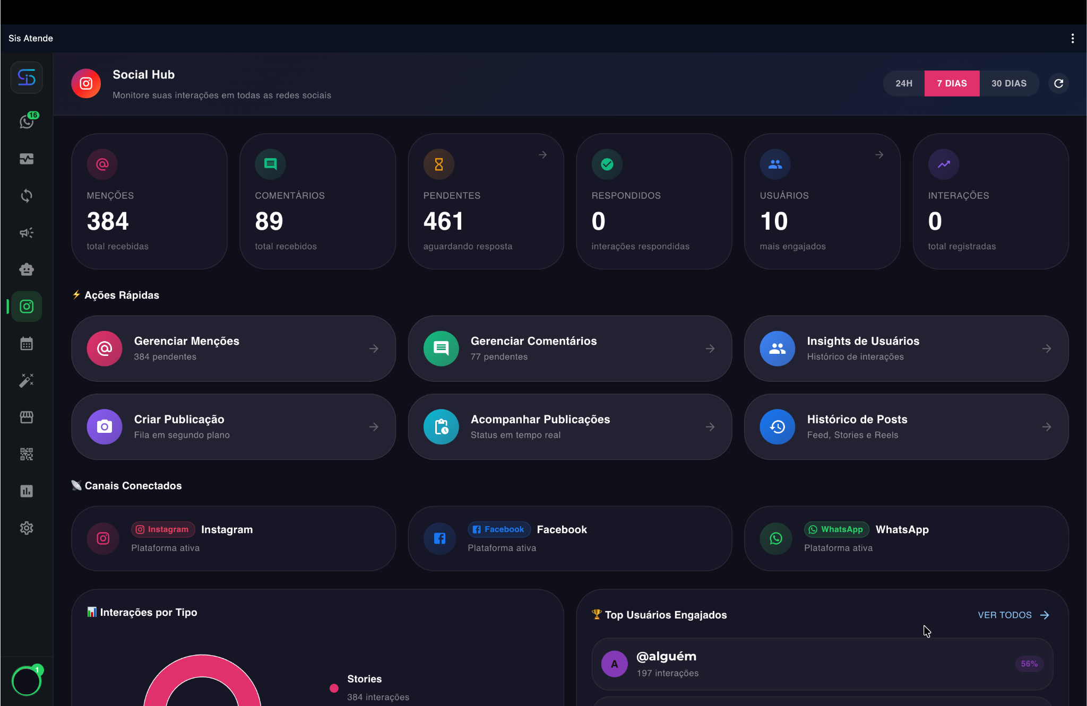1087x706 pixels.
Task: Open the three-dot menu in top bar
Action: click(x=1073, y=38)
